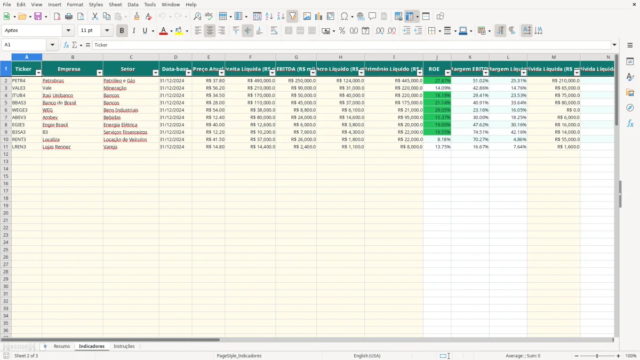Open sidebar Gallery deck
Screen dimensions: 640x360
coord(630,92)
